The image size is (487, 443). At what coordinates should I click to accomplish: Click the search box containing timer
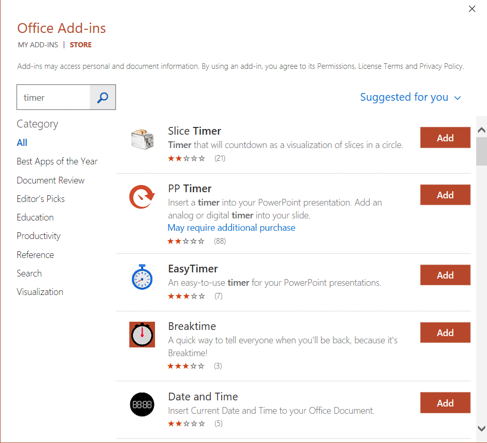coord(53,97)
